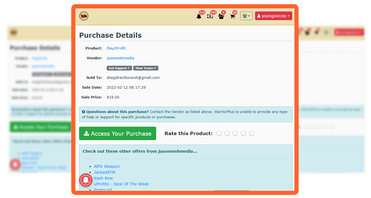Click the question mark help icon
Screen dimensions: 371x198
click(x=84, y=112)
